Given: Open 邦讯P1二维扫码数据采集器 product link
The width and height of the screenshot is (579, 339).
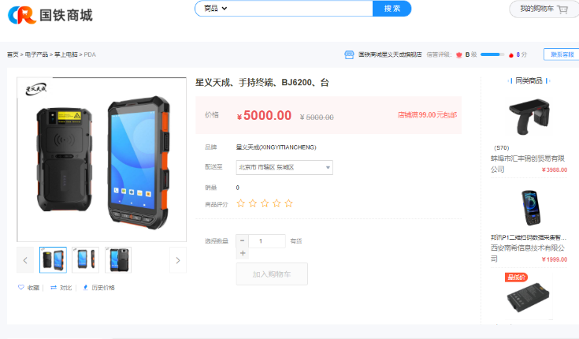Looking at the screenshot, I should coord(528,237).
